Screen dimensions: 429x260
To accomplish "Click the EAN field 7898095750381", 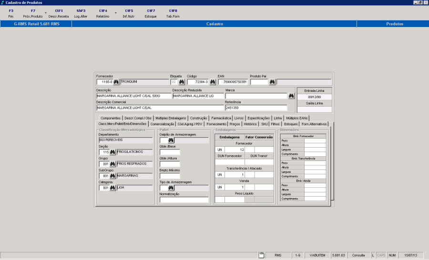I will pos(233,82).
